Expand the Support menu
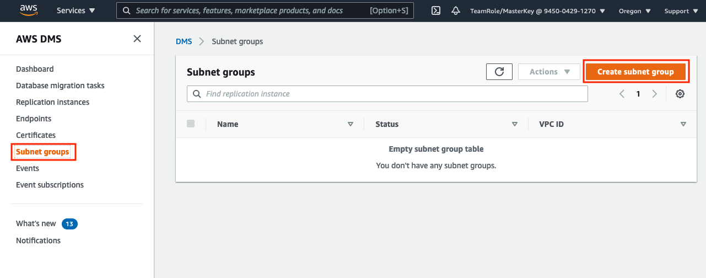This screenshot has height=278, width=706. 681,10
